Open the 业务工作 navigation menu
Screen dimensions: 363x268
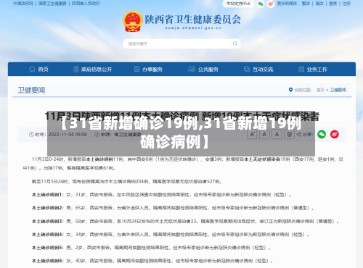[313, 70]
